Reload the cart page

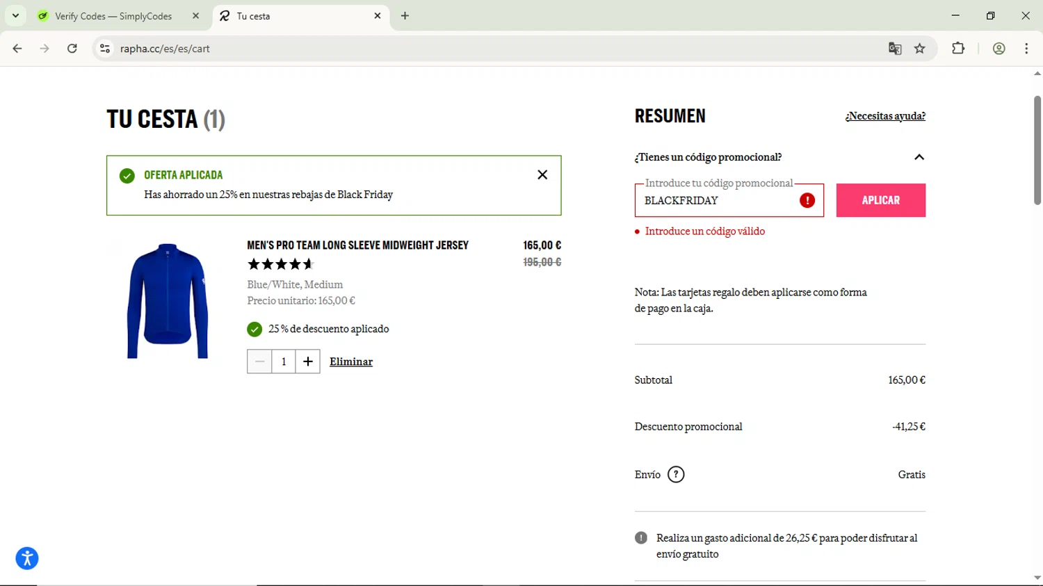coord(72,49)
